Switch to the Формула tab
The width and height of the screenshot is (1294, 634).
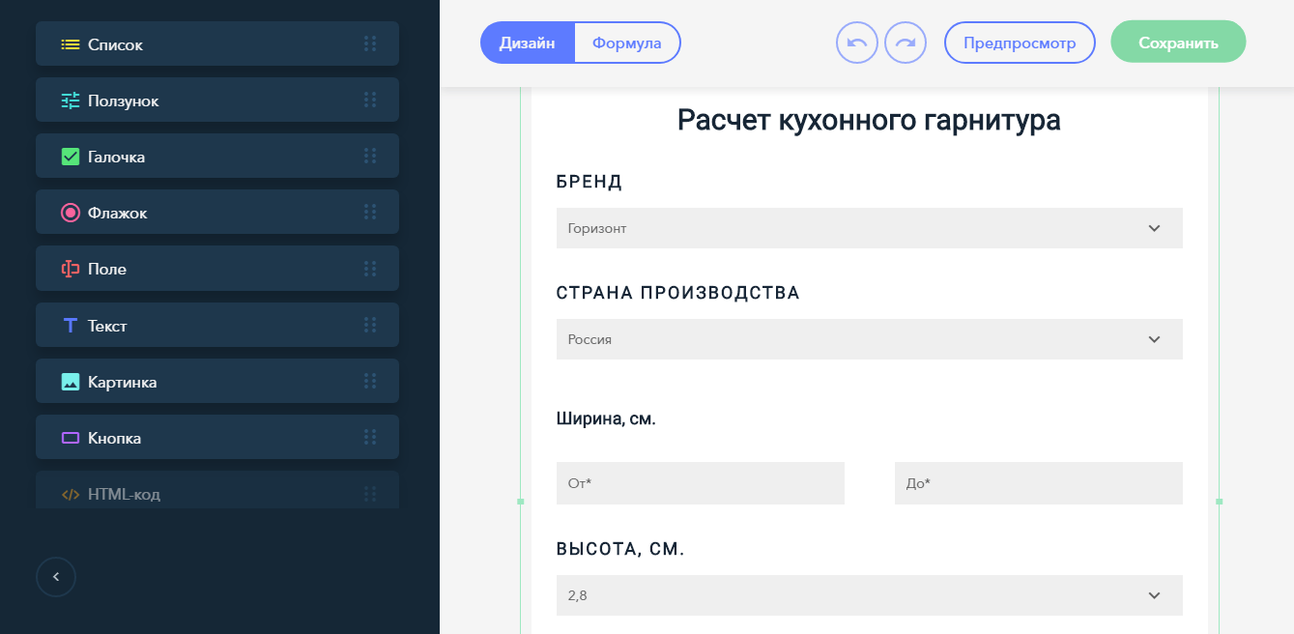click(627, 43)
